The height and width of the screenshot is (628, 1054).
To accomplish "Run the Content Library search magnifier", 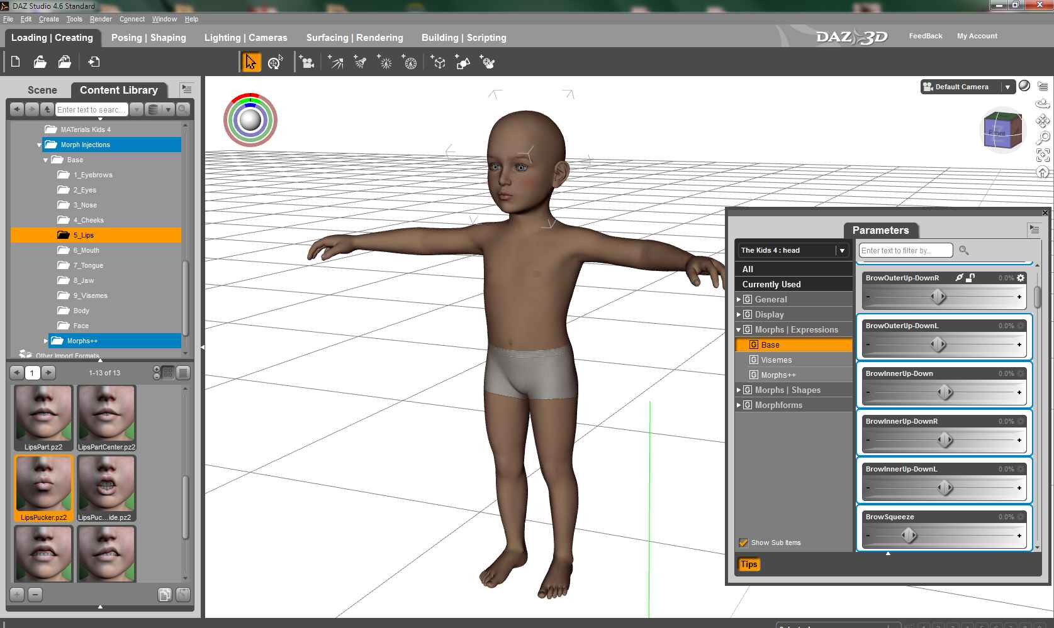I will click(183, 109).
